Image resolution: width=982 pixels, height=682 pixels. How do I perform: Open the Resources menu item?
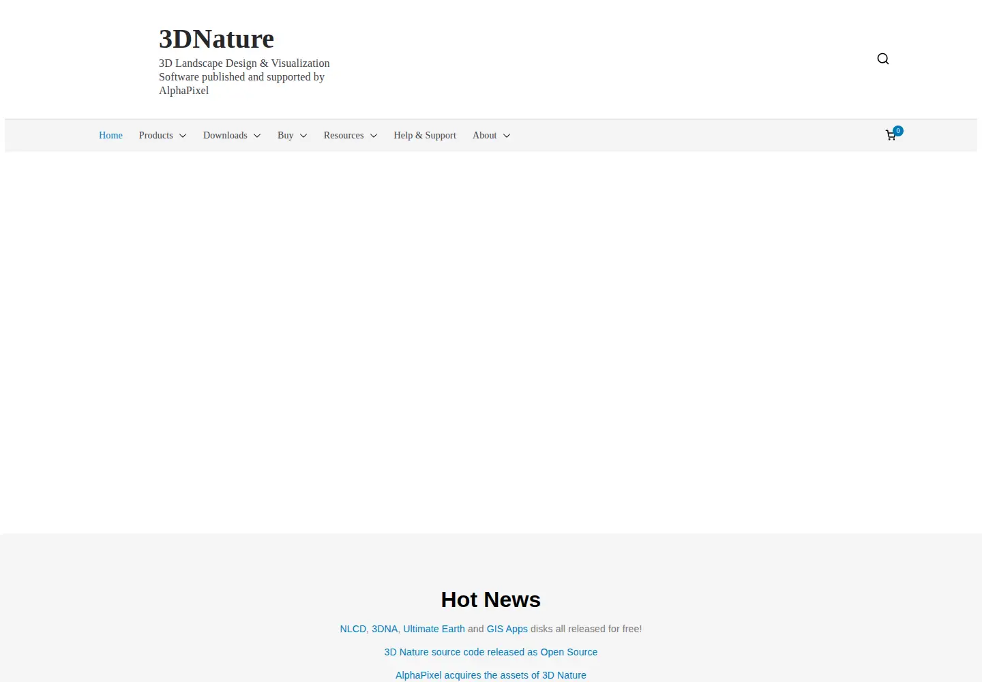[344, 135]
